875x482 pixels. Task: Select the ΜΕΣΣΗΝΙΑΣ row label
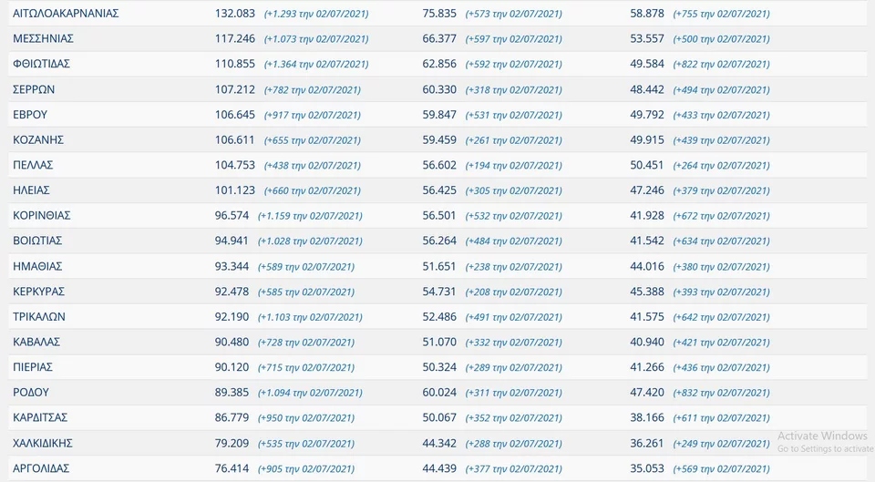[43, 38]
